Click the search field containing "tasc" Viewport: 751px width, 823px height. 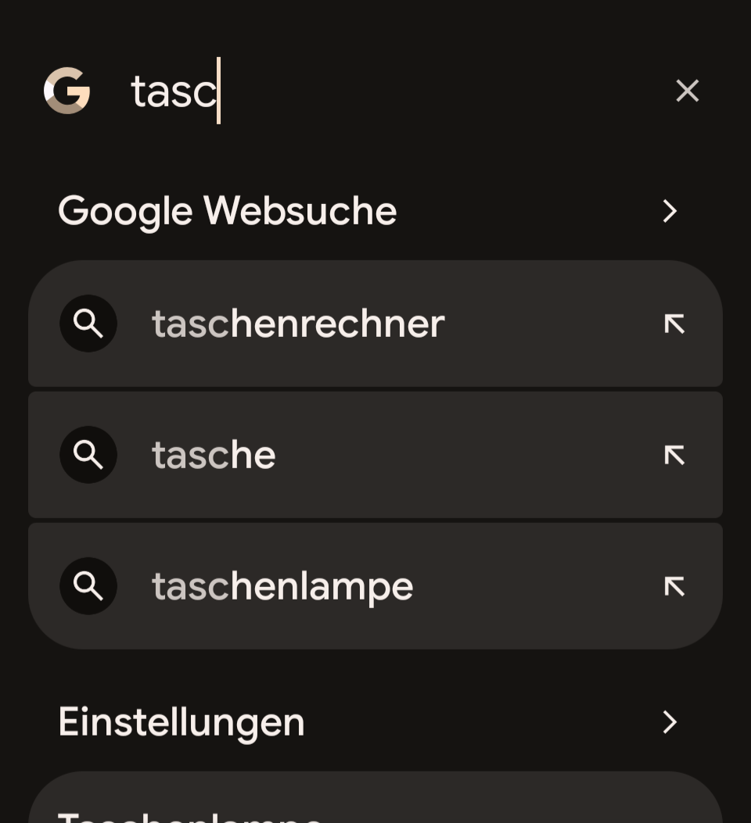click(391, 91)
